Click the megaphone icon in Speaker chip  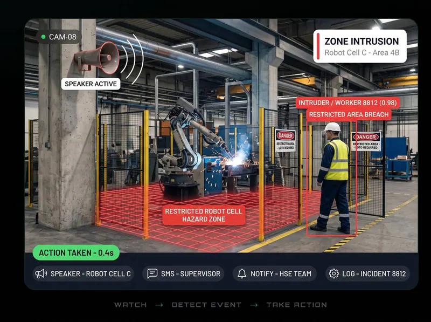tap(41, 273)
